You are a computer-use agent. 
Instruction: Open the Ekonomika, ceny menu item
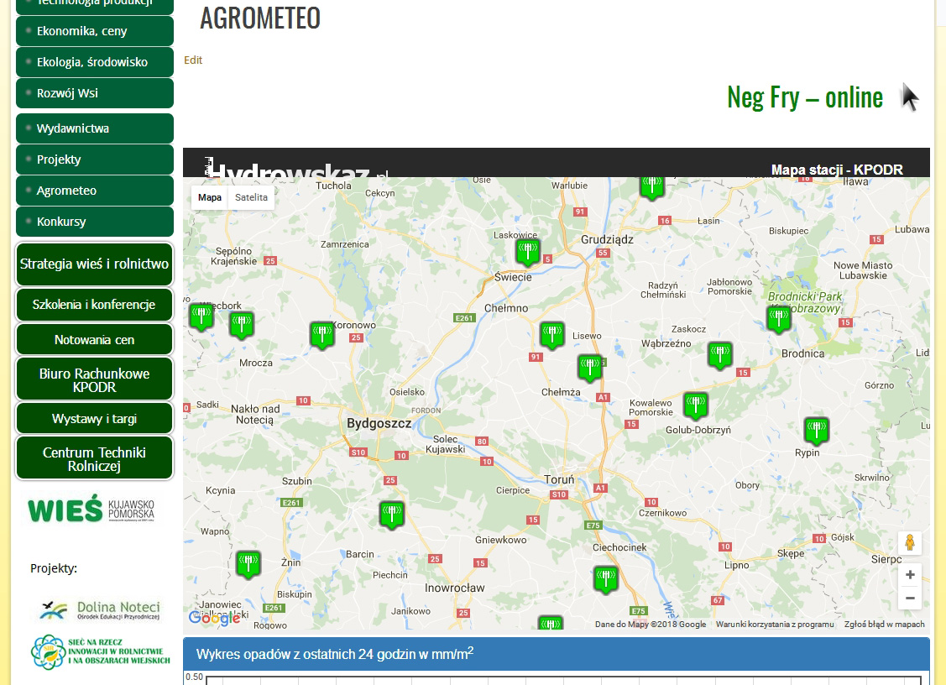point(95,31)
